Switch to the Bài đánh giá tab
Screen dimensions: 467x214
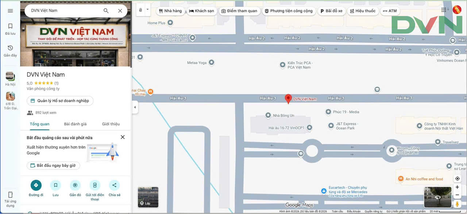[75, 124]
